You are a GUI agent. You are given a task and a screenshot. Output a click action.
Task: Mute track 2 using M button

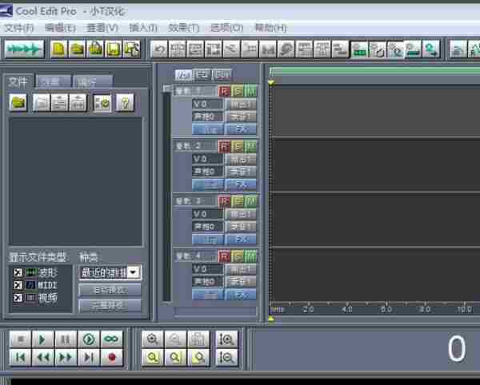(250, 146)
